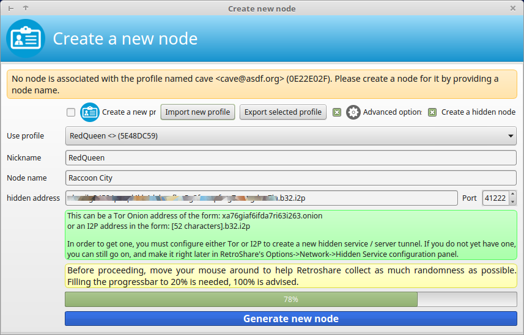524x335 pixels.
Task: Click into the hidden address field
Action: 261,198
